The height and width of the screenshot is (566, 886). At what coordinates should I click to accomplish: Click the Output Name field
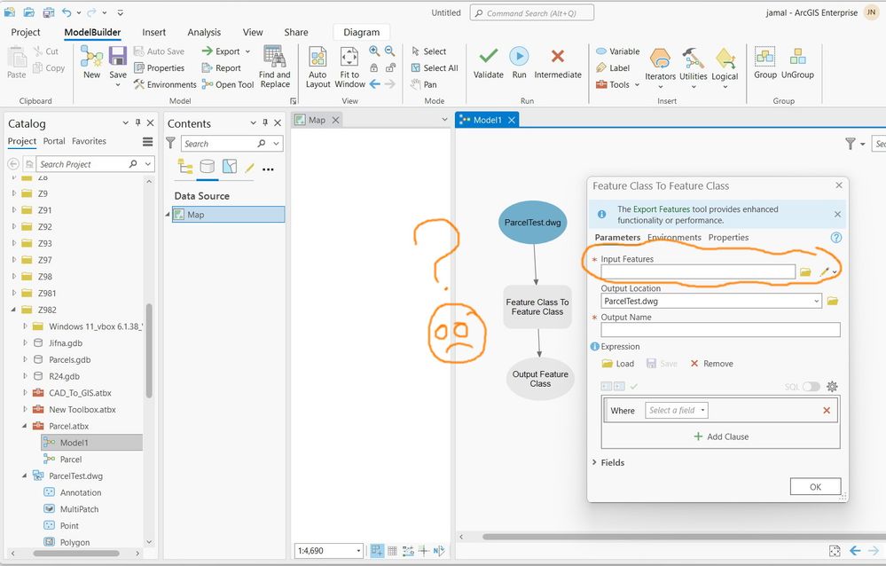coord(720,330)
